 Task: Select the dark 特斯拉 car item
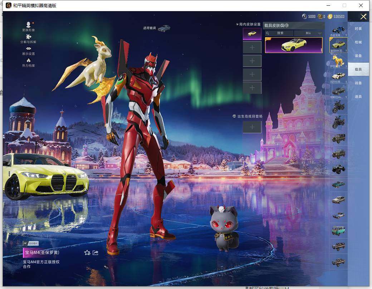click(x=338, y=91)
